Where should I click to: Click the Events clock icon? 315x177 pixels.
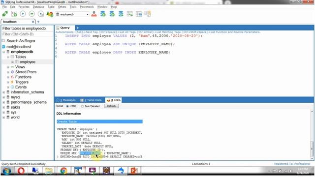(x=12, y=87)
